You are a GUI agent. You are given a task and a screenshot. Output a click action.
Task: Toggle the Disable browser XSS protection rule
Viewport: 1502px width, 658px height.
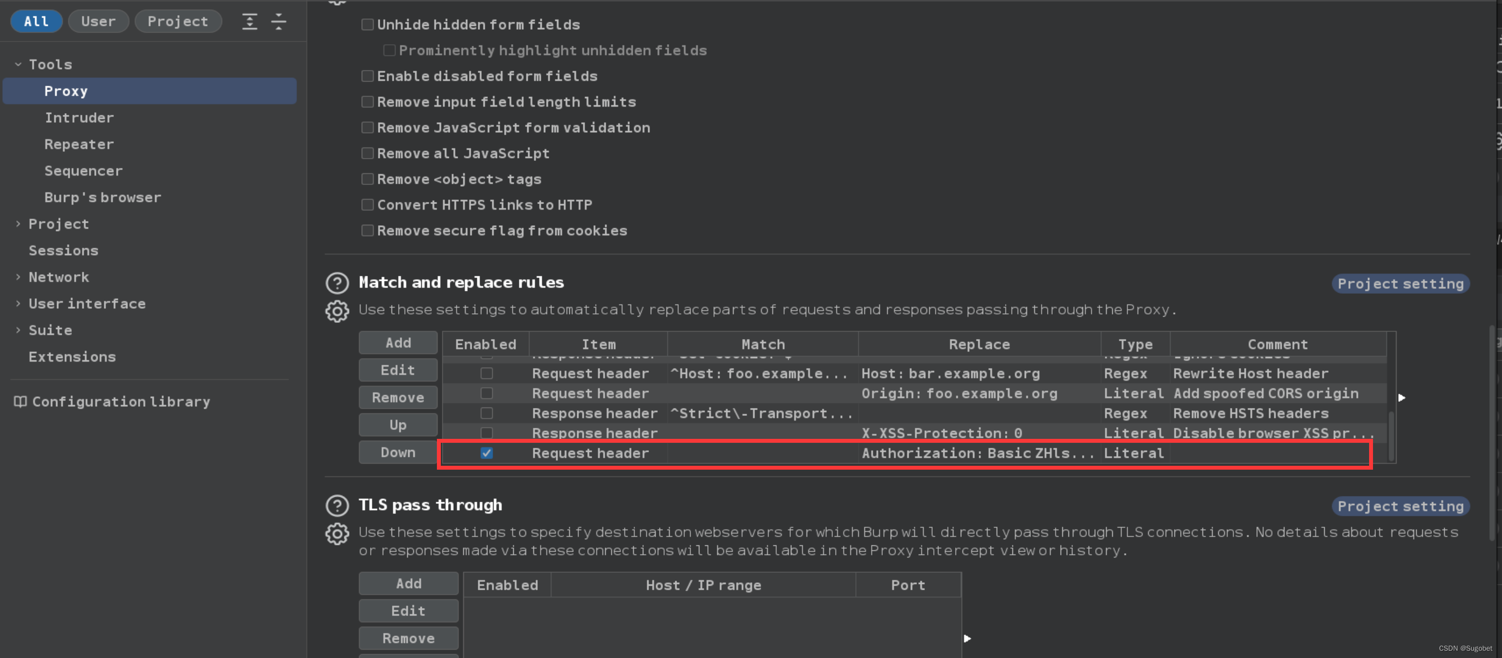(486, 433)
